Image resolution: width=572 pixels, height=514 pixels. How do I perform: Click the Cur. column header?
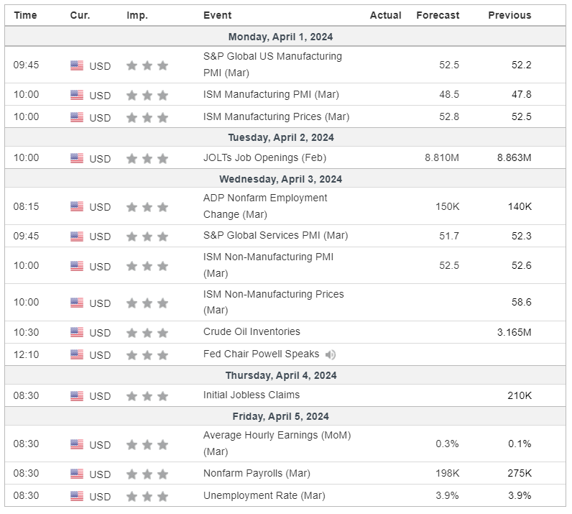click(80, 15)
